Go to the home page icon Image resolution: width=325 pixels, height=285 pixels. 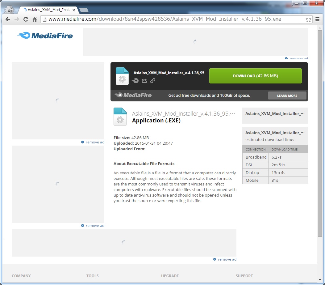(35, 19)
